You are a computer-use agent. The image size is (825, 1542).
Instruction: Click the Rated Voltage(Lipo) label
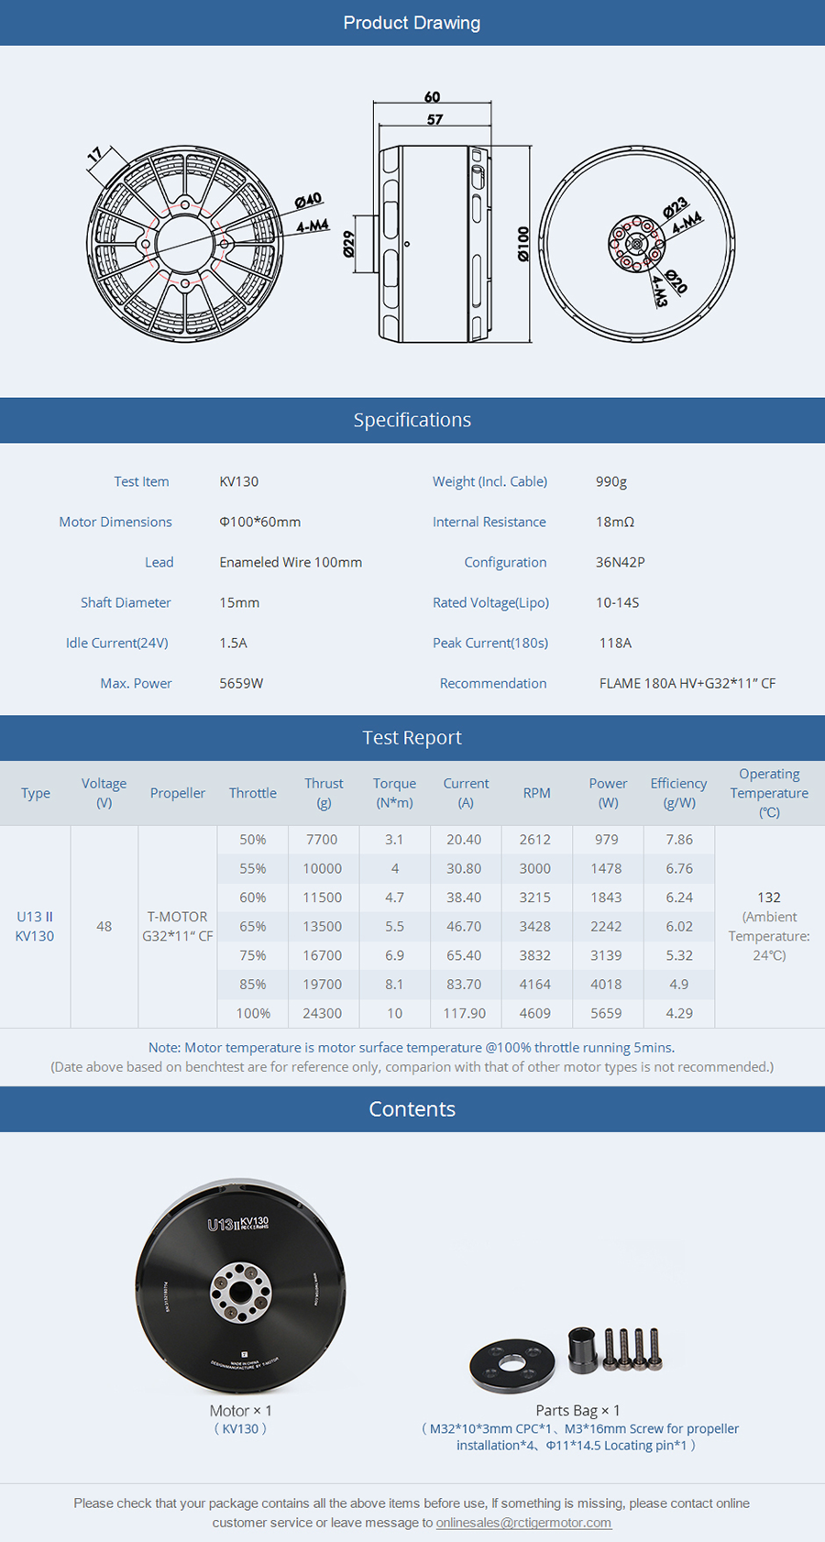pos(491,602)
